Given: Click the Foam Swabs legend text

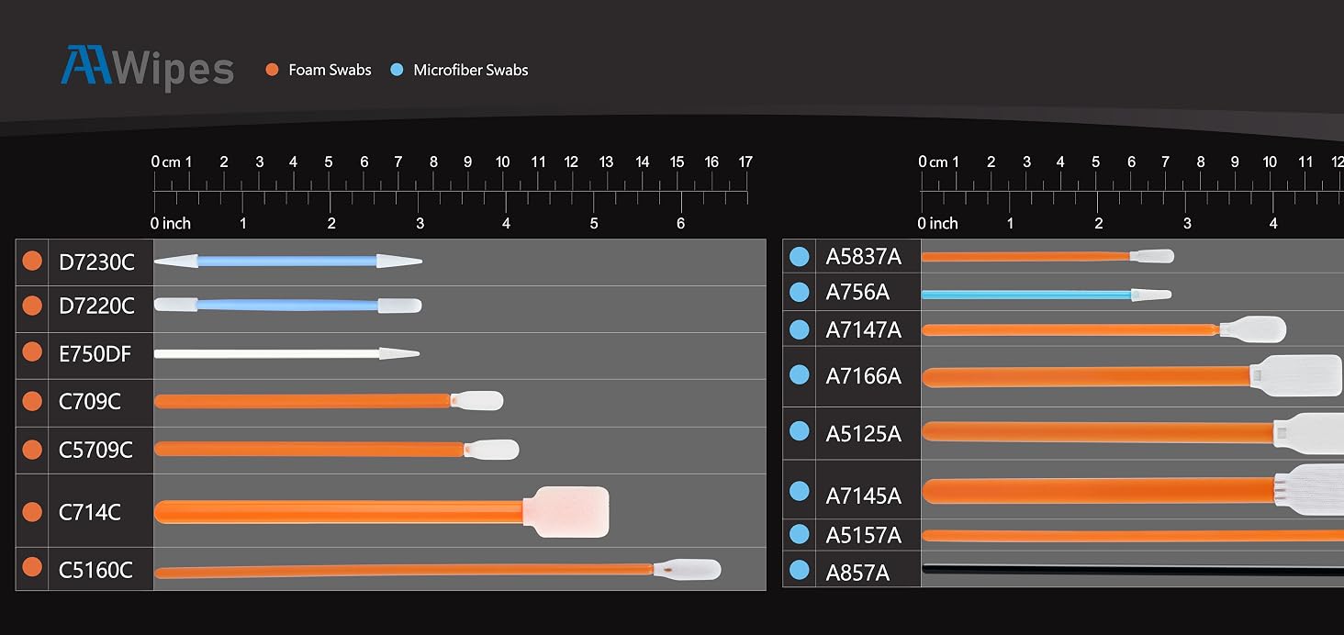Looking at the screenshot, I should point(330,70).
